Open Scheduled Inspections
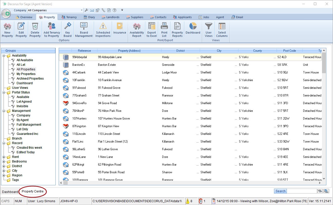This screenshot has height=205, width=333. point(103,30)
